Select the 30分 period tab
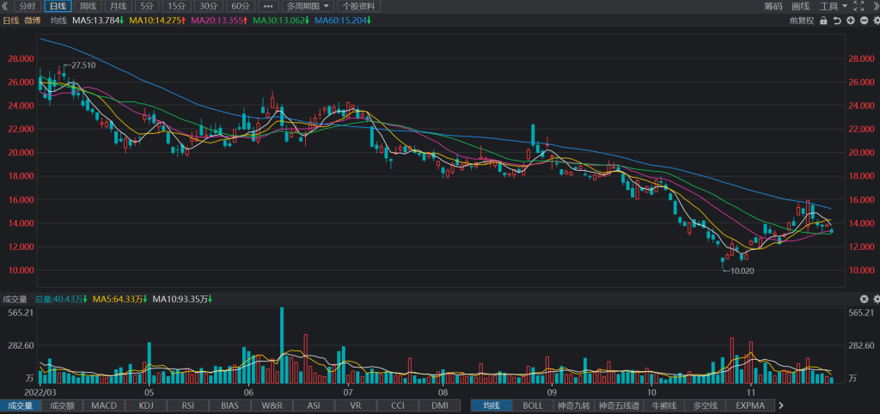Image resolution: width=880 pixels, height=414 pixels. click(209, 6)
